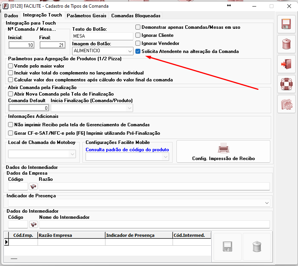Select the Integração Touch tab
The height and width of the screenshot is (266, 298).
pyautogui.click(x=43, y=15)
